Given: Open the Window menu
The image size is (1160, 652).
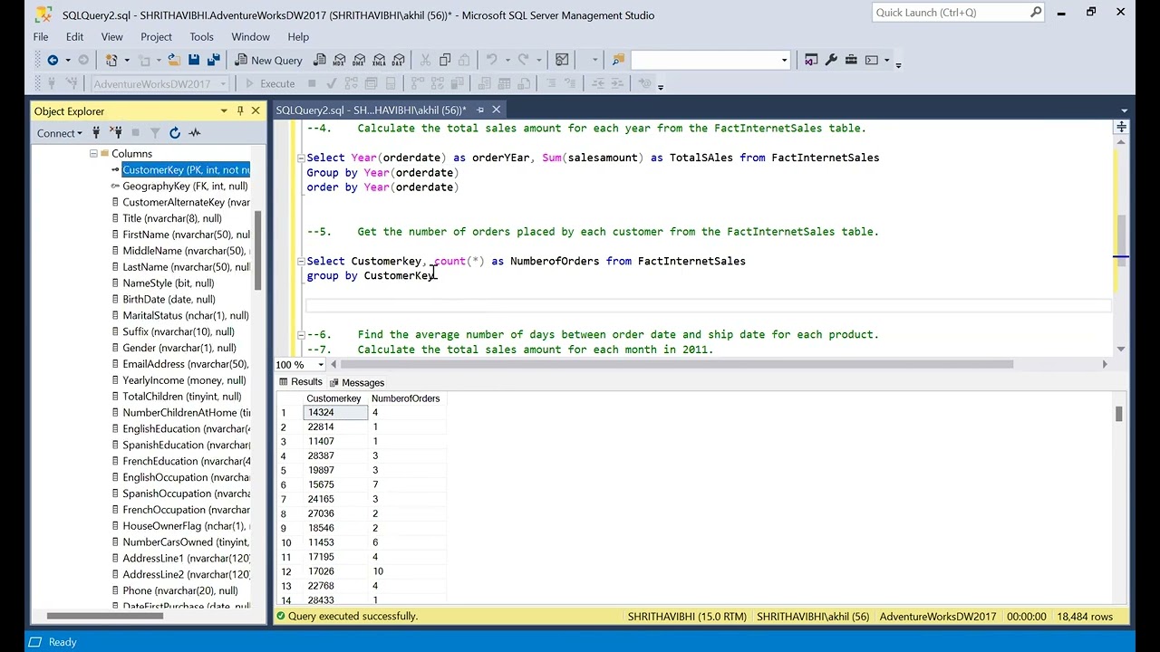Looking at the screenshot, I should (250, 37).
